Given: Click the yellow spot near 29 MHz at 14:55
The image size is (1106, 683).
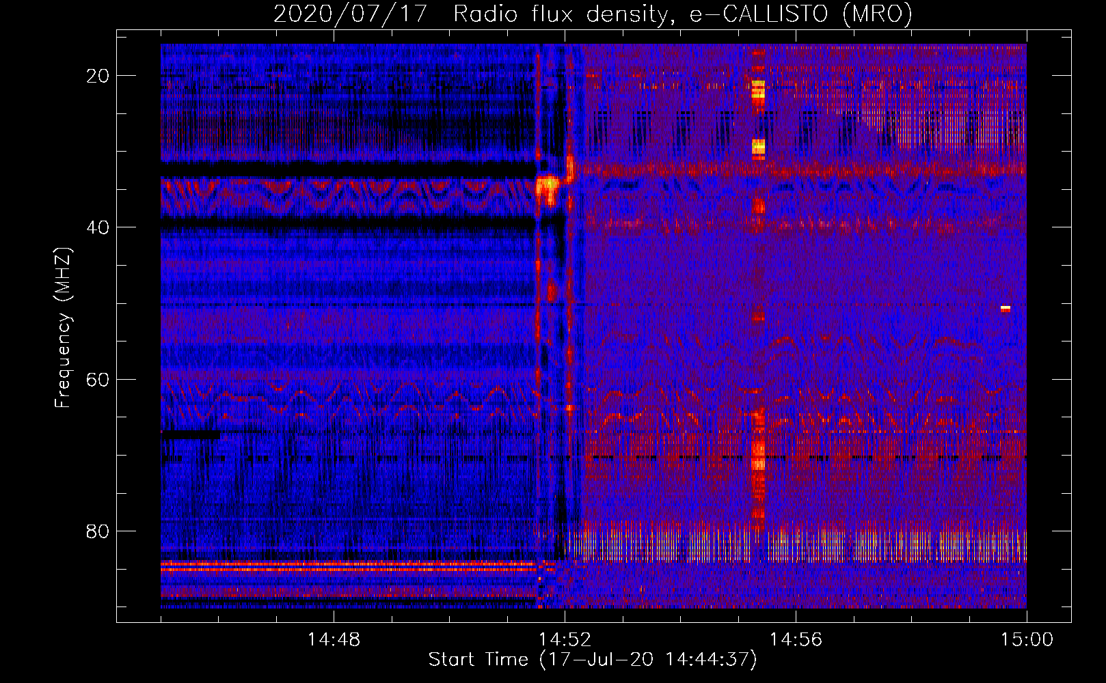Looking at the screenshot, I should [x=758, y=146].
